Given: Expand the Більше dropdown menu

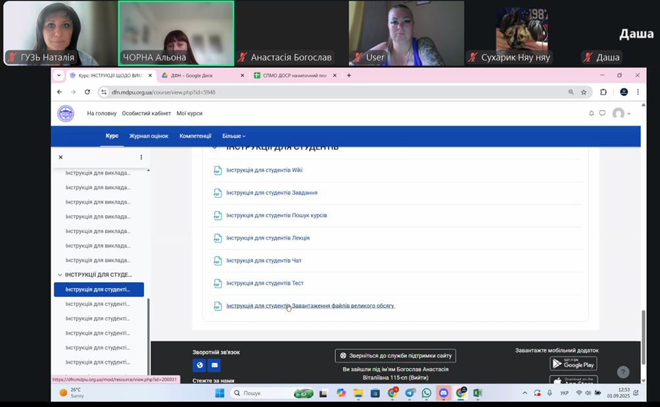Looking at the screenshot, I should [233, 136].
